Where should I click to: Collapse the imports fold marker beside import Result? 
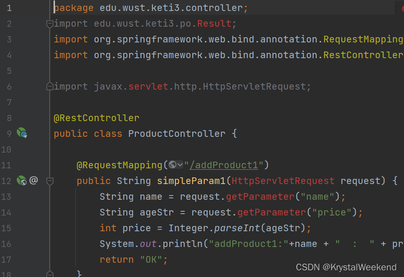point(50,24)
